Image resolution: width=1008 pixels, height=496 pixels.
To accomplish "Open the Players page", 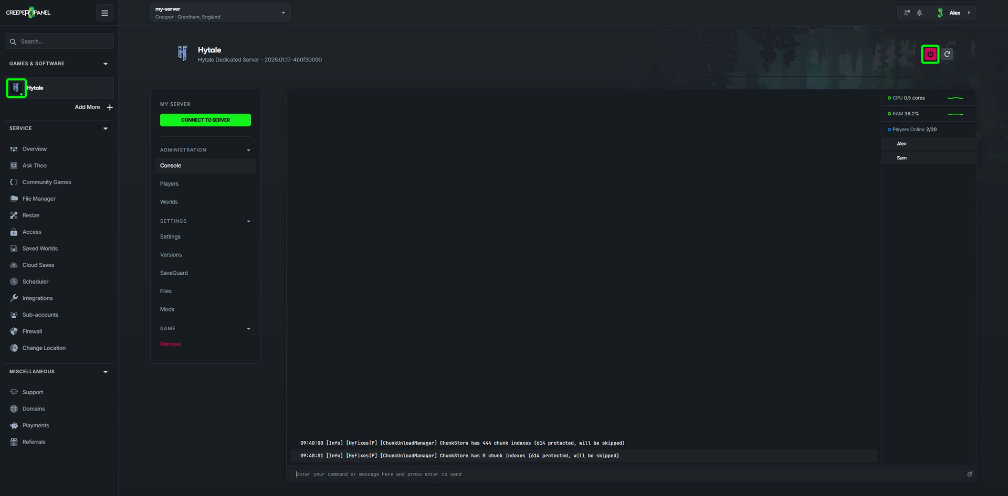I will [169, 184].
